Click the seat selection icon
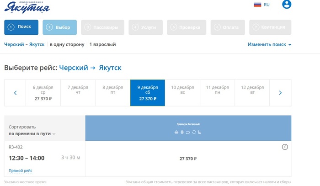The height and width of the screenshot is (186, 320). [x=199, y=132]
